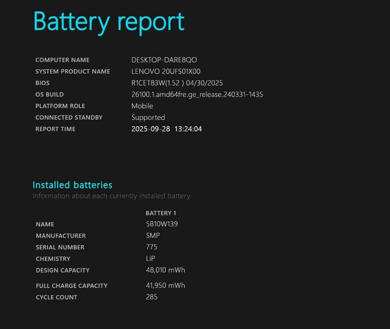Image resolution: width=390 pixels, height=329 pixels.
Task: Select the LENOVO 20UFS01X00 product name value
Action: pos(166,71)
